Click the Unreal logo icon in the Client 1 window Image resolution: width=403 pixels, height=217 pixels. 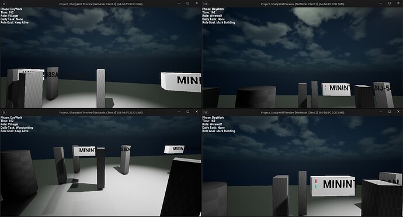pyautogui.click(x=206, y=4)
